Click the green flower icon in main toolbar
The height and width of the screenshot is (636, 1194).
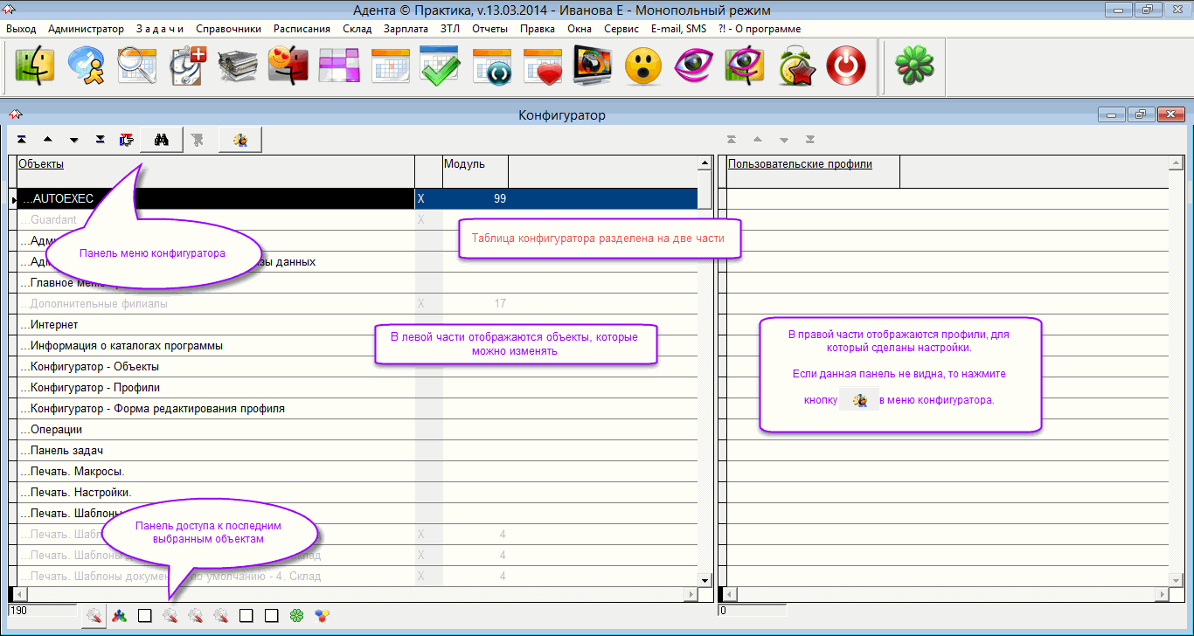click(913, 66)
